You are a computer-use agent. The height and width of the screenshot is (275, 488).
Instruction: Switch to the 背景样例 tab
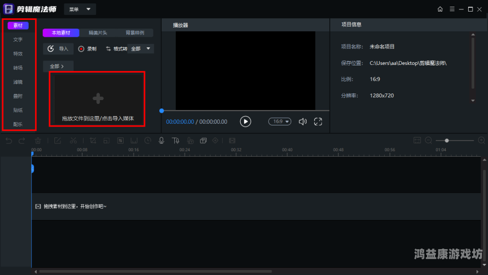pyautogui.click(x=135, y=32)
